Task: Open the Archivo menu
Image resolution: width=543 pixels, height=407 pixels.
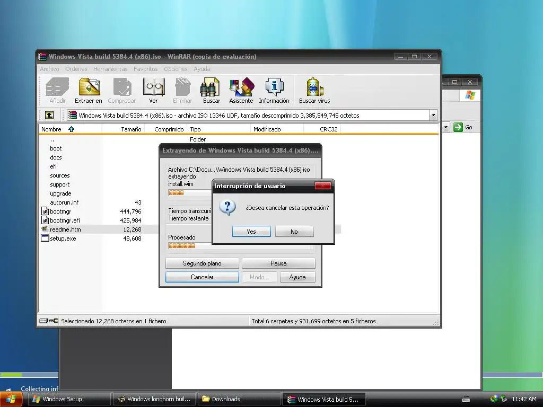Action: click(x=49, y=69)
